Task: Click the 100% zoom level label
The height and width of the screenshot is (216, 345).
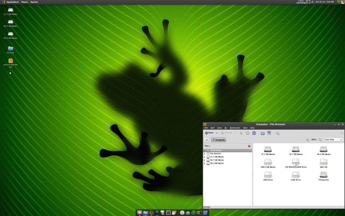Action: coord(314,140)
